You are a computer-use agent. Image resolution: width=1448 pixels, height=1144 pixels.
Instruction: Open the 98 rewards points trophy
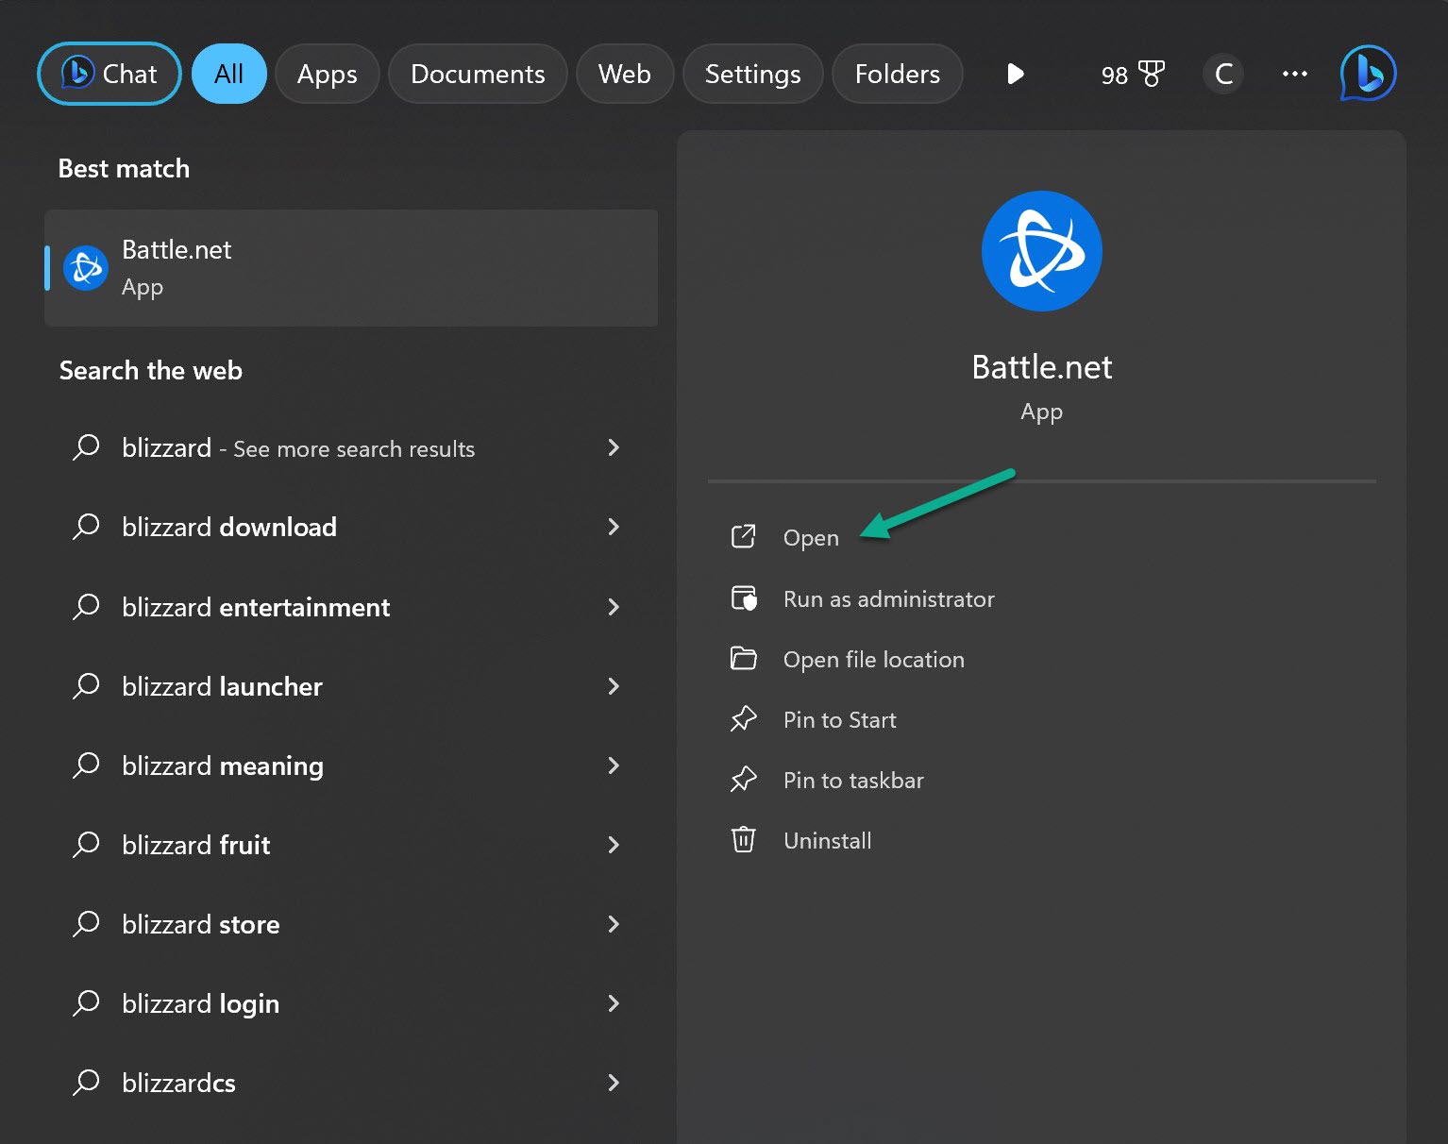[1133, 74]
